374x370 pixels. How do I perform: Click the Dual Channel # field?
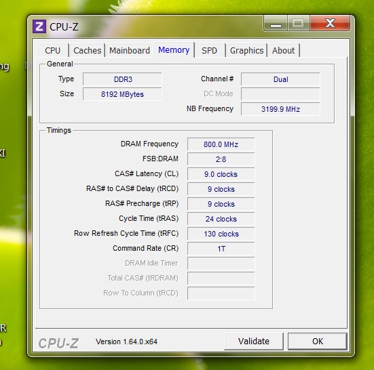[280, 79]
